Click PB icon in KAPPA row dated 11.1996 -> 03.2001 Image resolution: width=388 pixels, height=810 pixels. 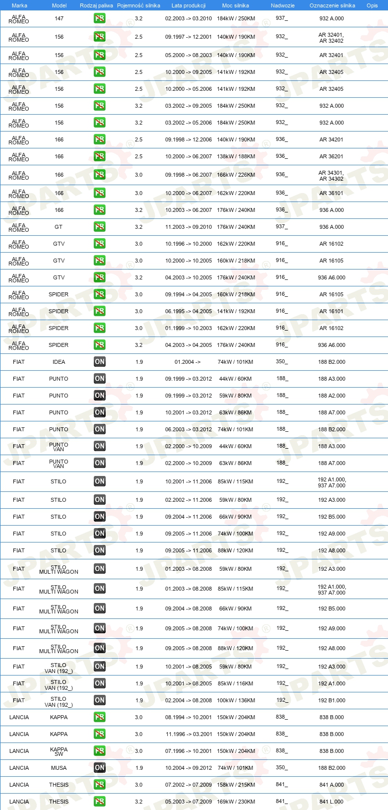100,734
